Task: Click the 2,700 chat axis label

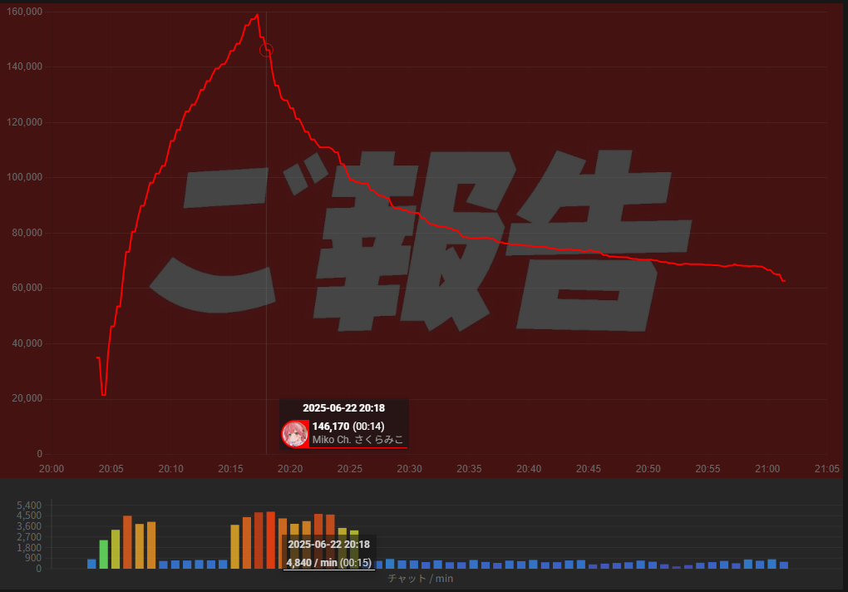Action: point(29,537)
